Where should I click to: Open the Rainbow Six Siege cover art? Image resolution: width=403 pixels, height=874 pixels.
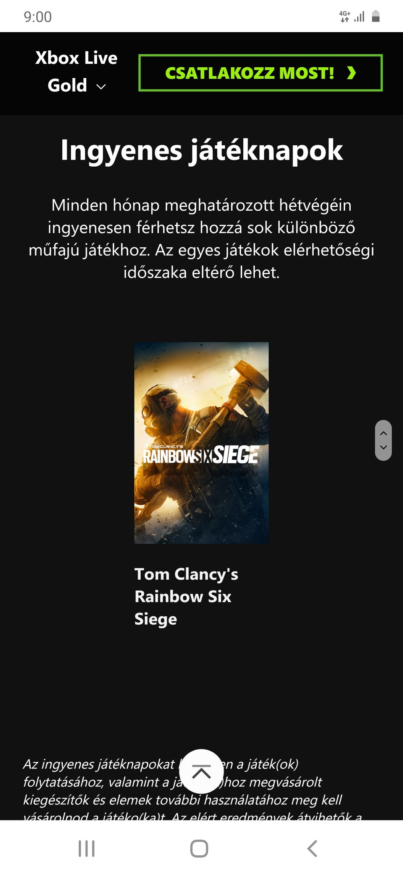tap(201, 443)
